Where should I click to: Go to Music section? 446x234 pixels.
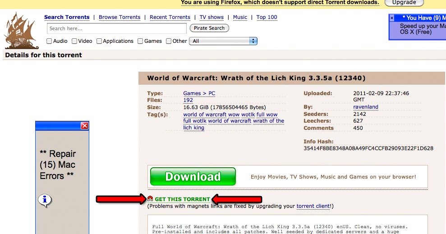click(x=240, y=17)
